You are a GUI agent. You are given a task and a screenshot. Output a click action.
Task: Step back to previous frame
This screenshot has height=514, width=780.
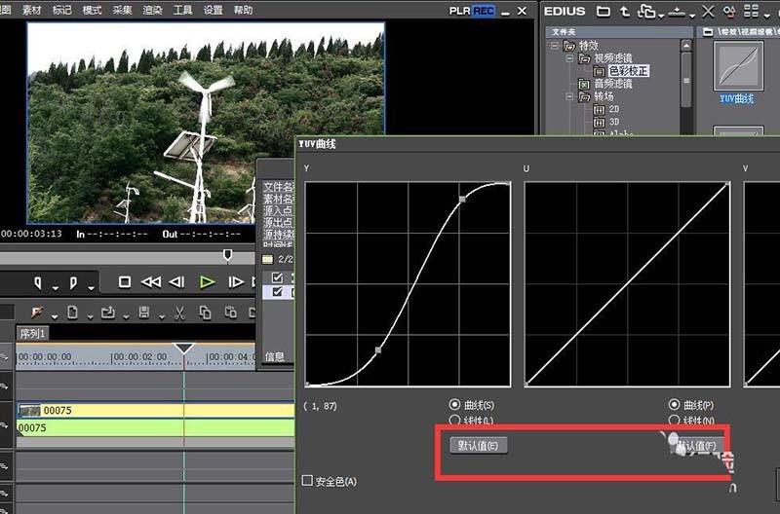coord(177,282)
